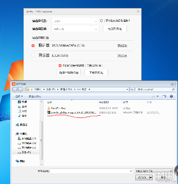Select 家庭组 (Homegroup) in the sidebar
Viewport: 178px width, 184px height.
(x=21, y=125)
